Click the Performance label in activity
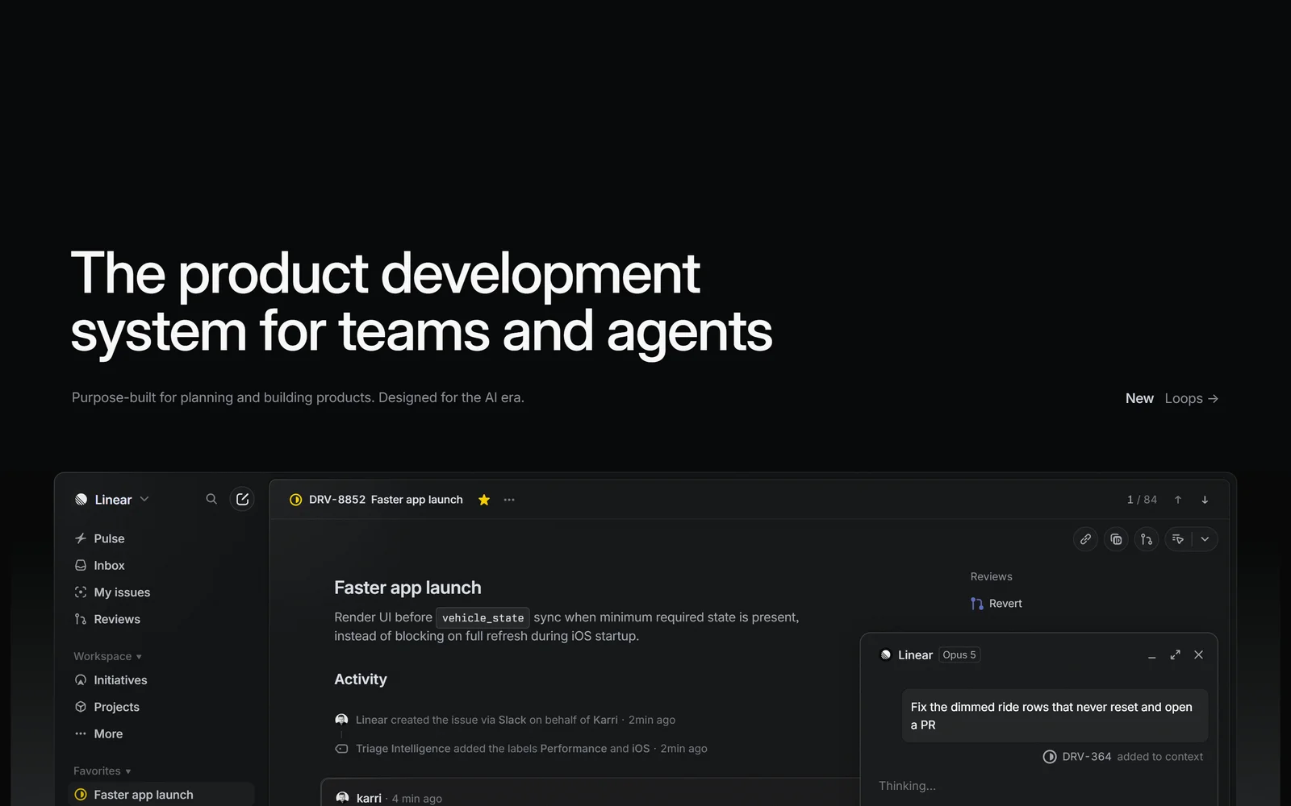 pos(573,749)
